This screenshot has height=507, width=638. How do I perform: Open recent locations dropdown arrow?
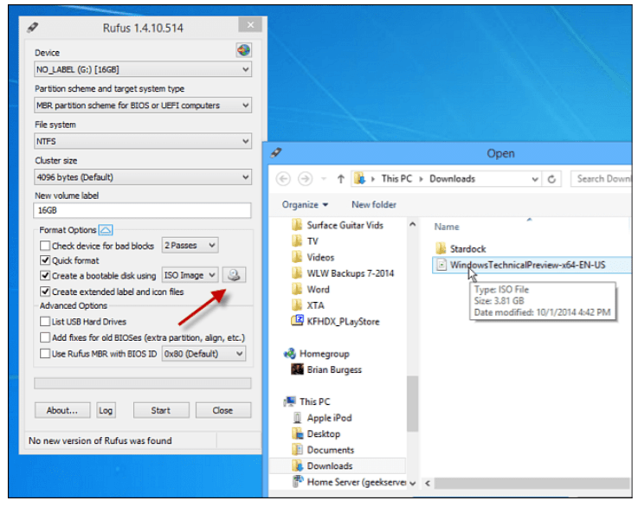tap(324, 179)
